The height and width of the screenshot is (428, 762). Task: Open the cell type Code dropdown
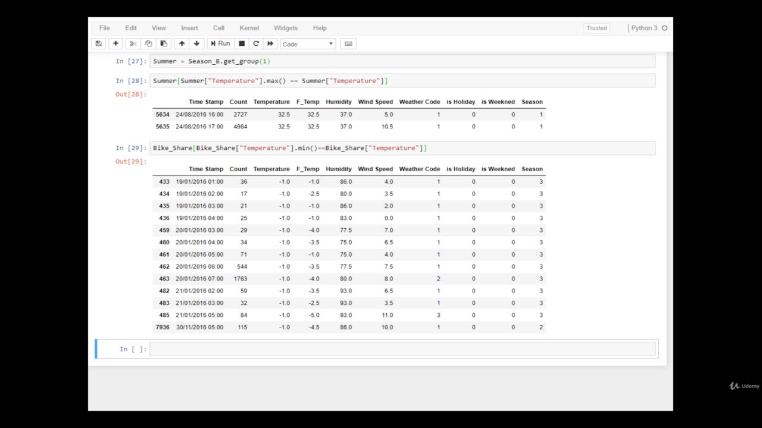[308, 44]
